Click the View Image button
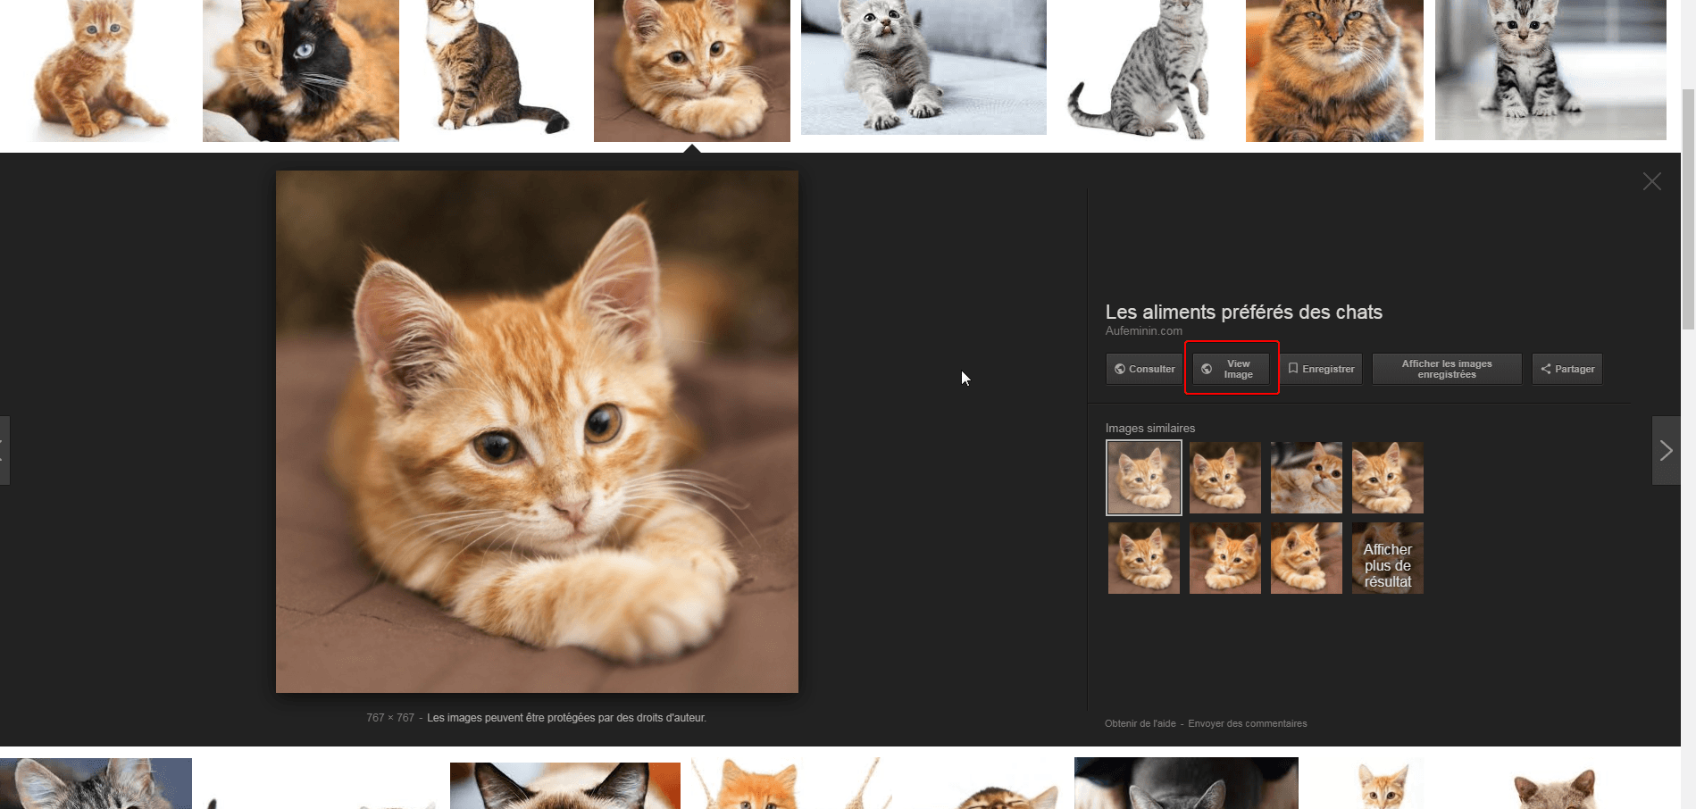Image resolution: width=1696 pixels, height=809 pixels. (x=1231, y=369)
